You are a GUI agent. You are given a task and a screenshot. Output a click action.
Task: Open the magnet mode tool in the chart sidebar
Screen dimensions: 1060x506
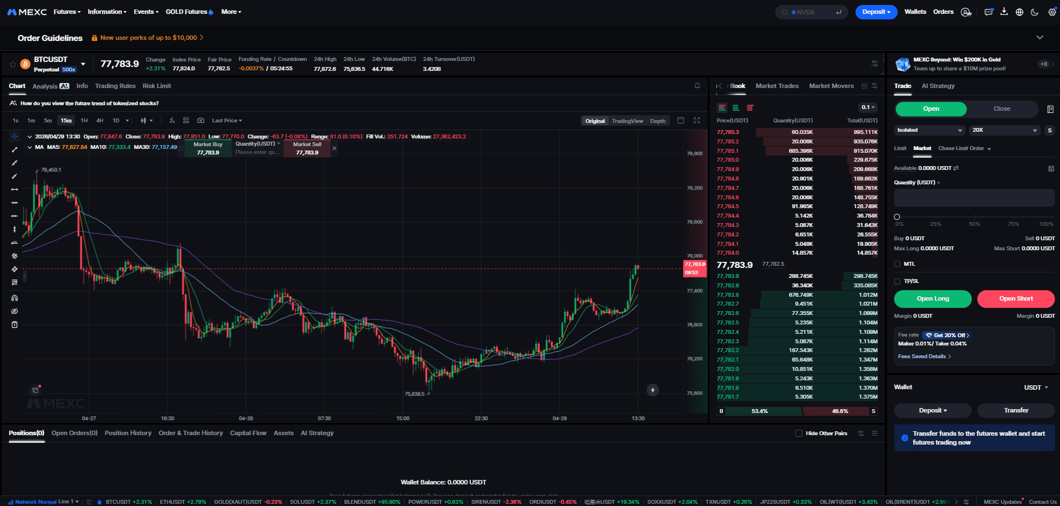(x=14, y=298)
